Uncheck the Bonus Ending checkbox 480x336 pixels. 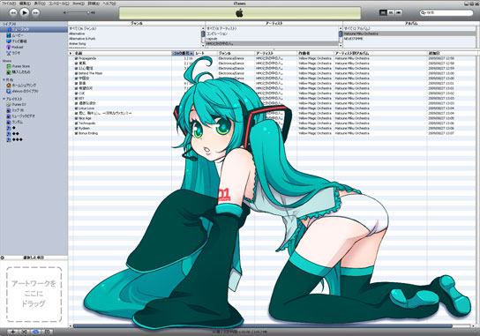[76, 133]
